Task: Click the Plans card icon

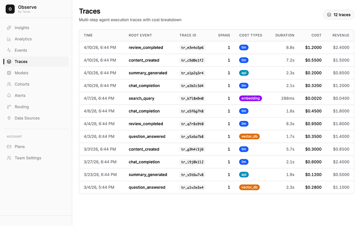Action: coord(9,147)
